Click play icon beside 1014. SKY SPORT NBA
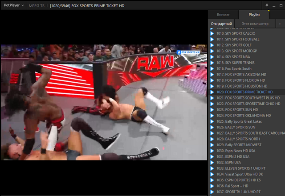Screen dimensions: 285x196 tap(212, 57)
